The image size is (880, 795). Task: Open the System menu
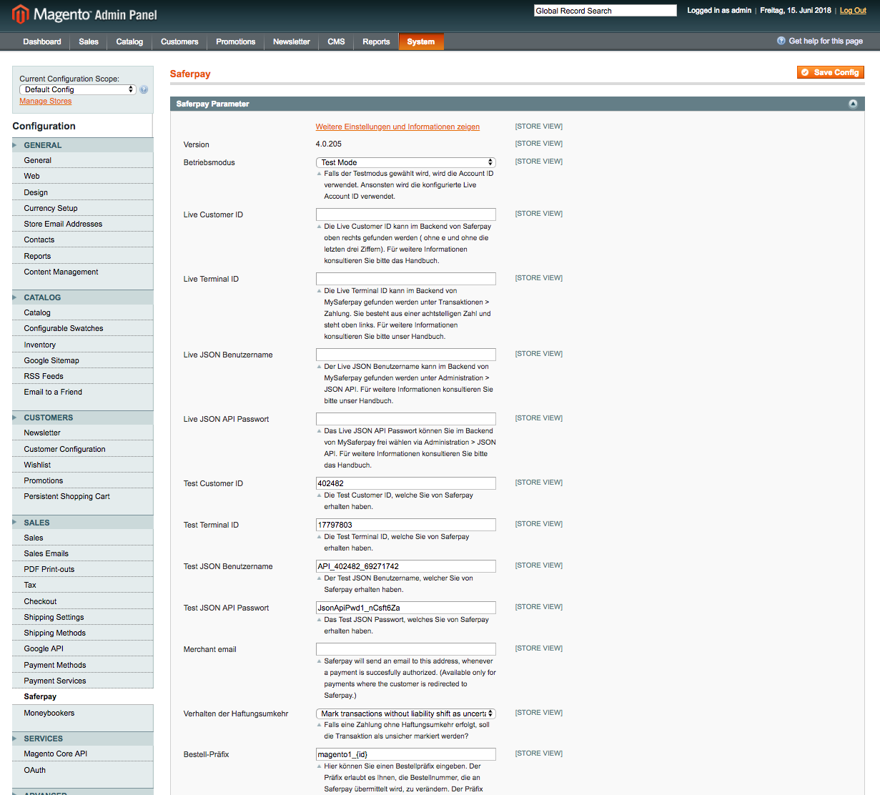tap(421, 41)
